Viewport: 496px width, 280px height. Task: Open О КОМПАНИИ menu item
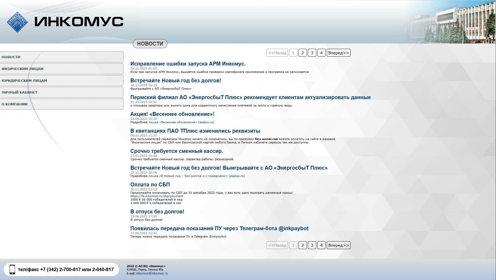click(62, 104)
